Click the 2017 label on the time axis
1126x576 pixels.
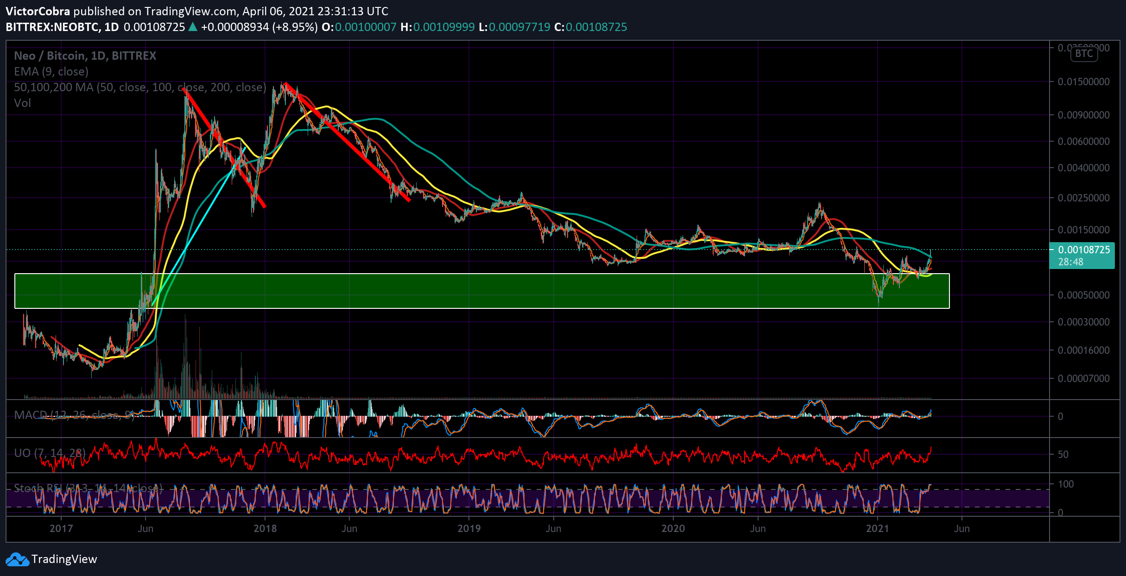61,528
